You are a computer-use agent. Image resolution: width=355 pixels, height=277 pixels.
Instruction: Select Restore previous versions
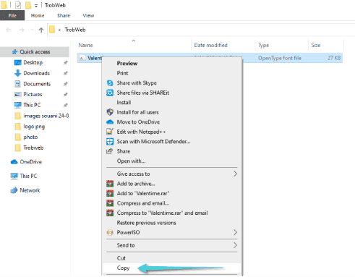coord(171,223)
